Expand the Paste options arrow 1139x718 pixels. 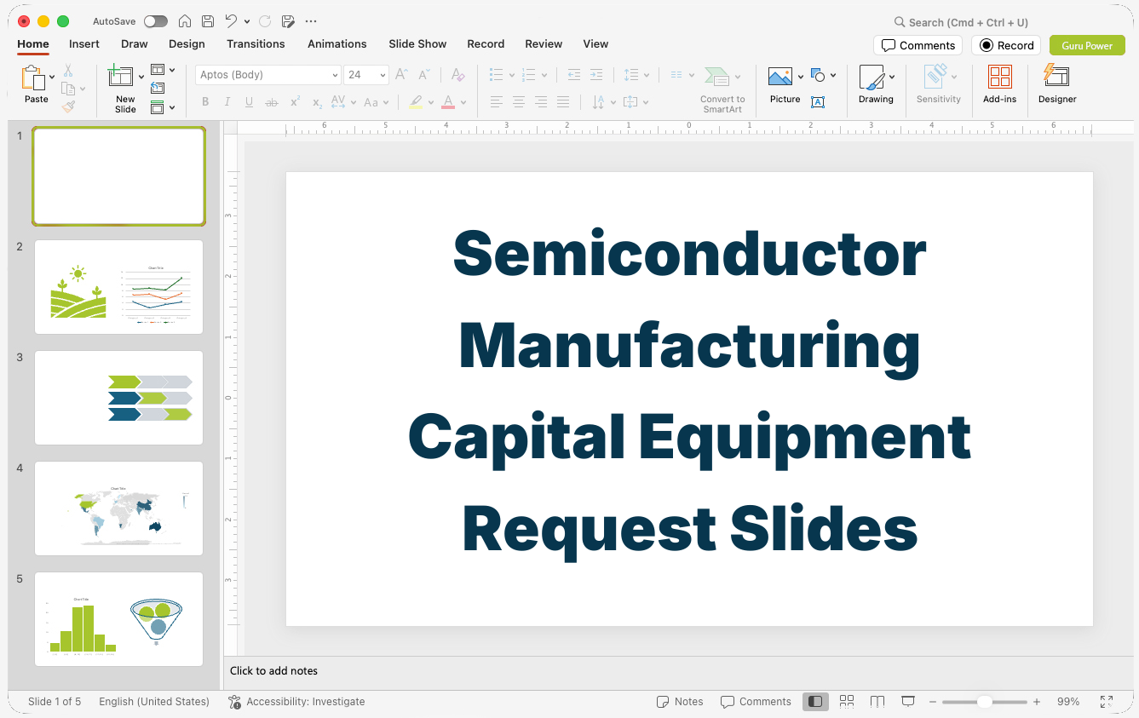[x=52, y=78]
